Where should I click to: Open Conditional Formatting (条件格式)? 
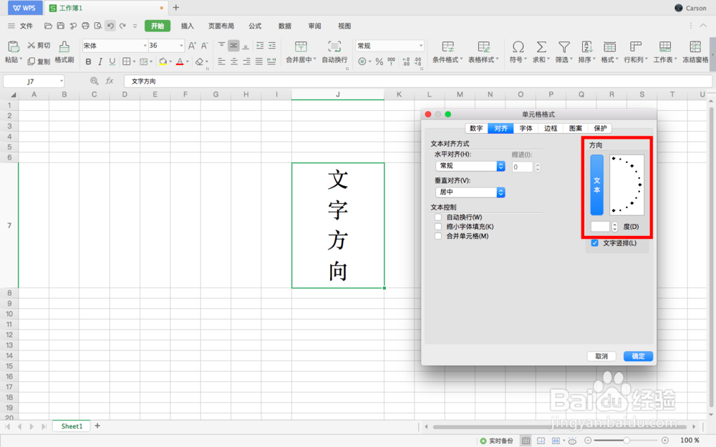point(447,50)
